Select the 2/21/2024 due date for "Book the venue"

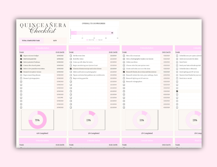coord(113,59)
